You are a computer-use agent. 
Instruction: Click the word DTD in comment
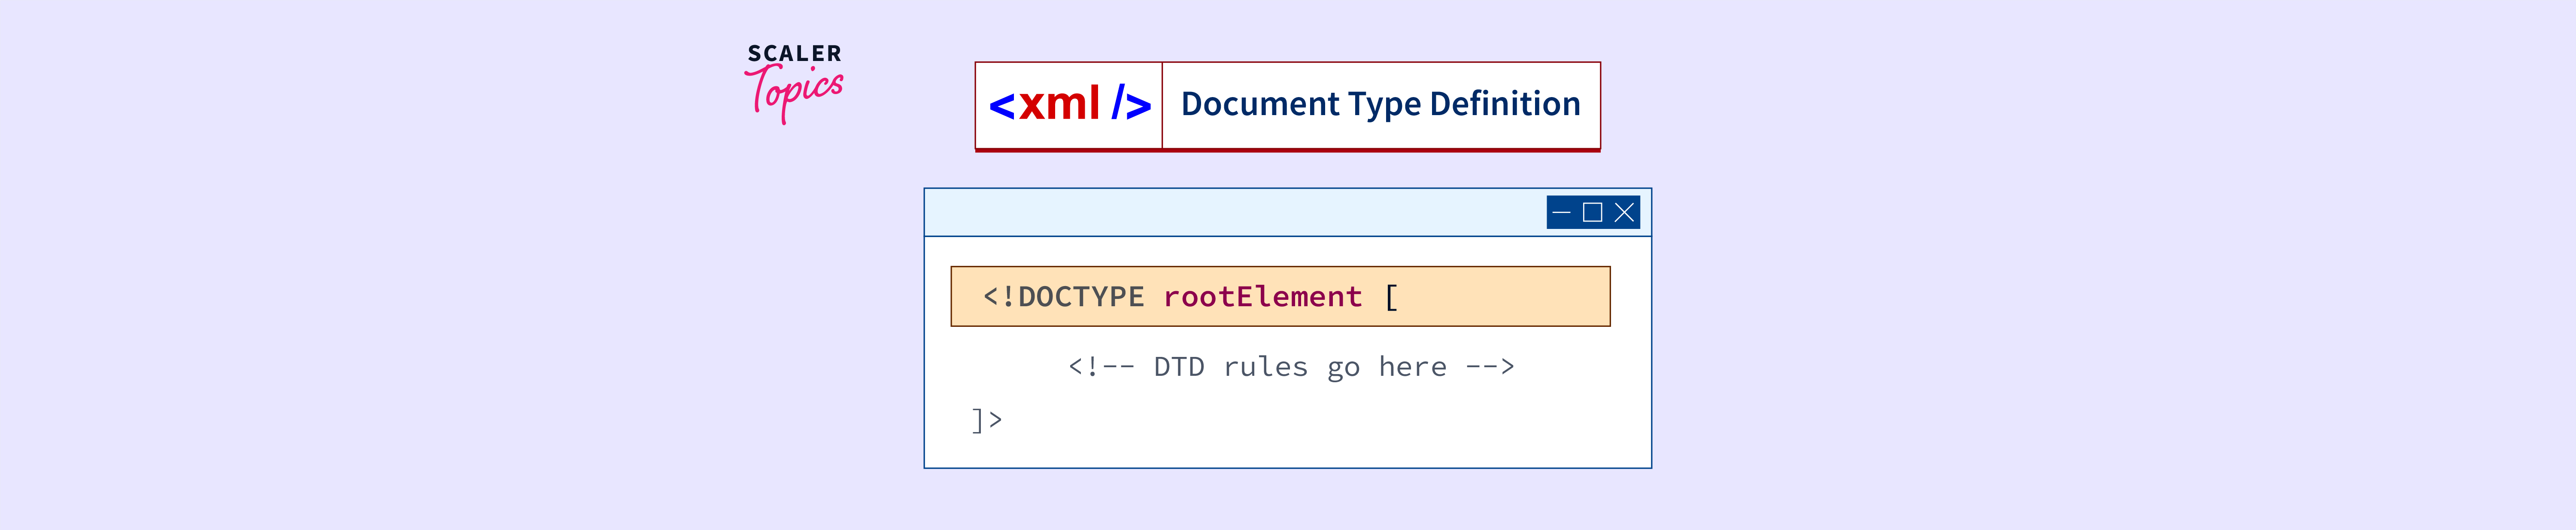pyautogui.click(x=1179, y=367)
